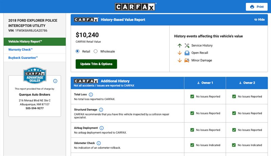Image resolution: width=271 pixels, height=156 pixels.
Task: Open the Total Loss info icon
Action: coord(91,94)
